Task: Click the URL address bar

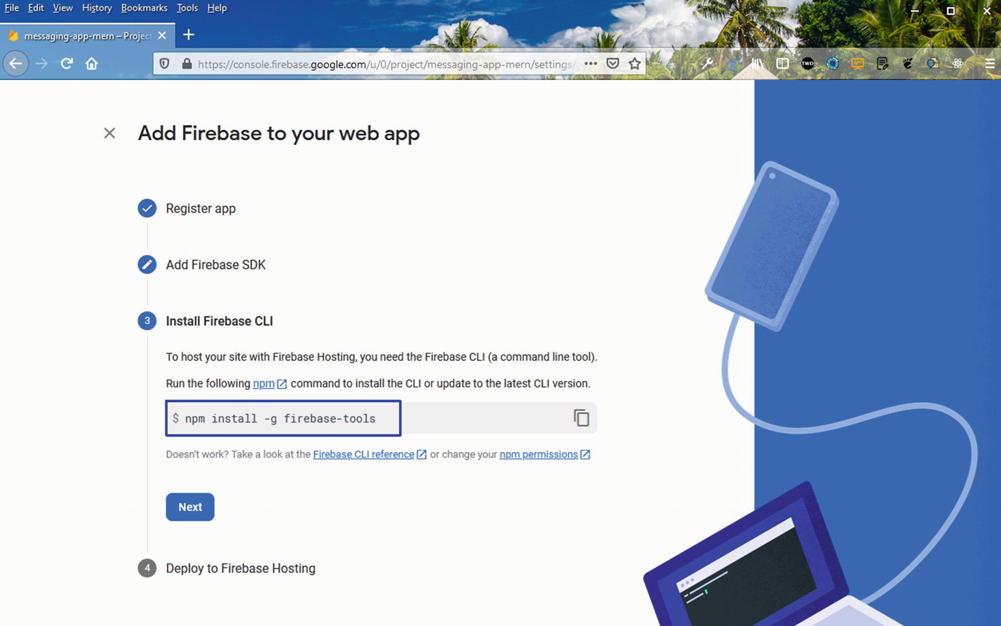Action: [386, 64]
